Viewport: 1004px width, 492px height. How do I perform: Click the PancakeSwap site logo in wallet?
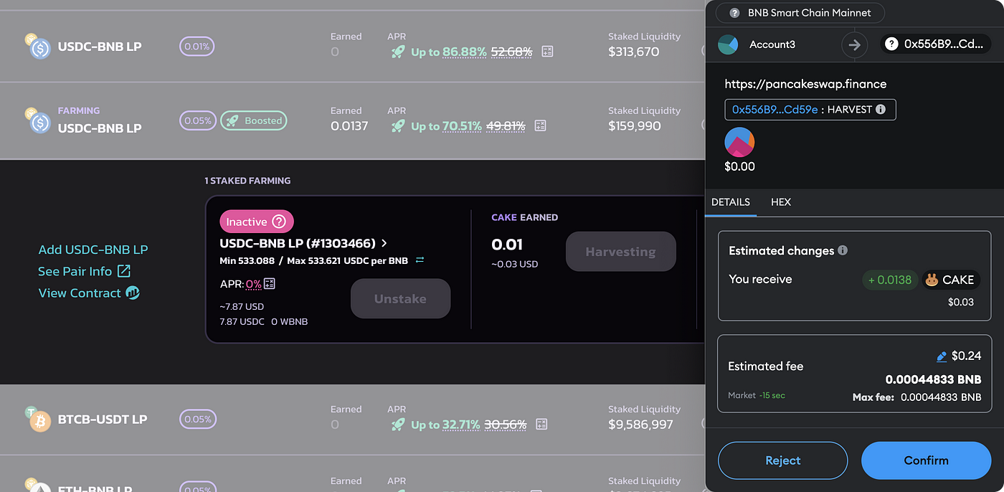[739, 142]
